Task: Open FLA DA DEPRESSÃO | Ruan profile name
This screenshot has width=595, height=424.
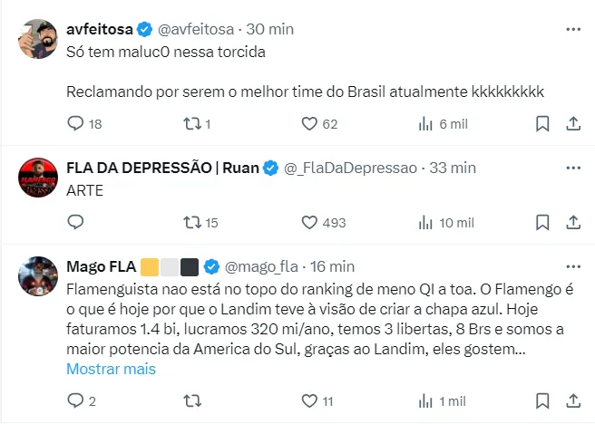Action: tap(163, 168)
